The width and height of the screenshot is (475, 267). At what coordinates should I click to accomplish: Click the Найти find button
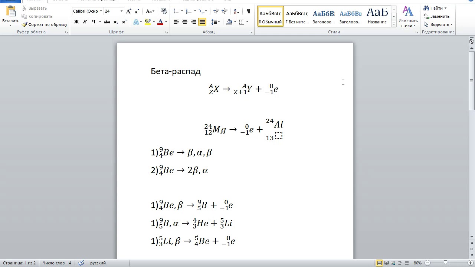click(x=435, y=8)
